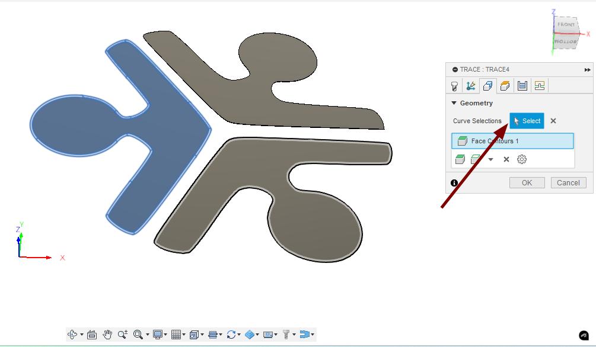Click the circular-arrows refresh icon
This screenshot has width=596, height=347.
point(231,335)
